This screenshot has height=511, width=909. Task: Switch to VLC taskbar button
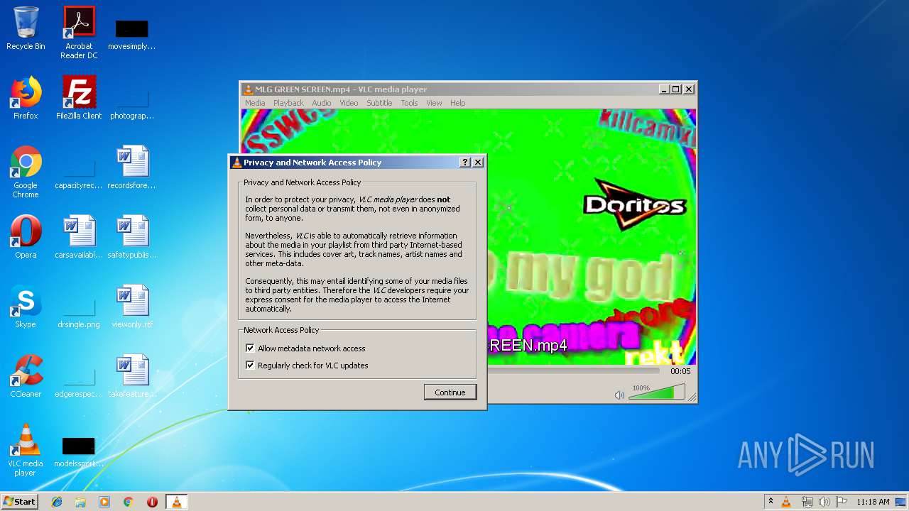click(x=176, y=502)
